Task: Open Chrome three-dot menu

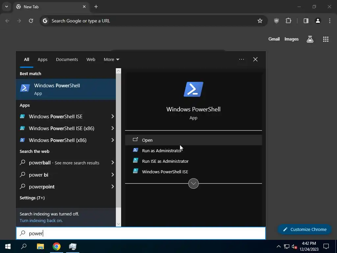Action: point(330,21)
